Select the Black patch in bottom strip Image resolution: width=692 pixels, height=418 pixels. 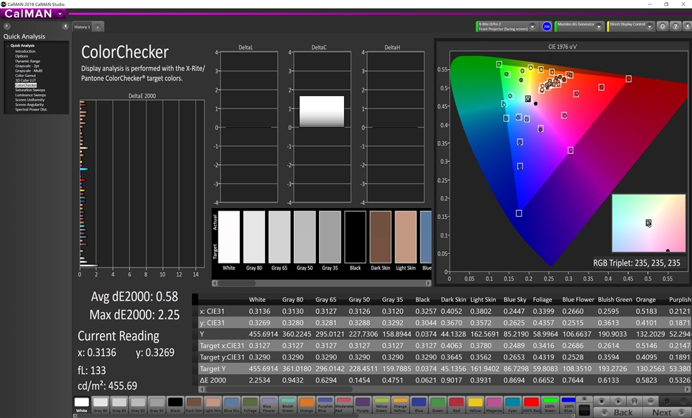175,404
